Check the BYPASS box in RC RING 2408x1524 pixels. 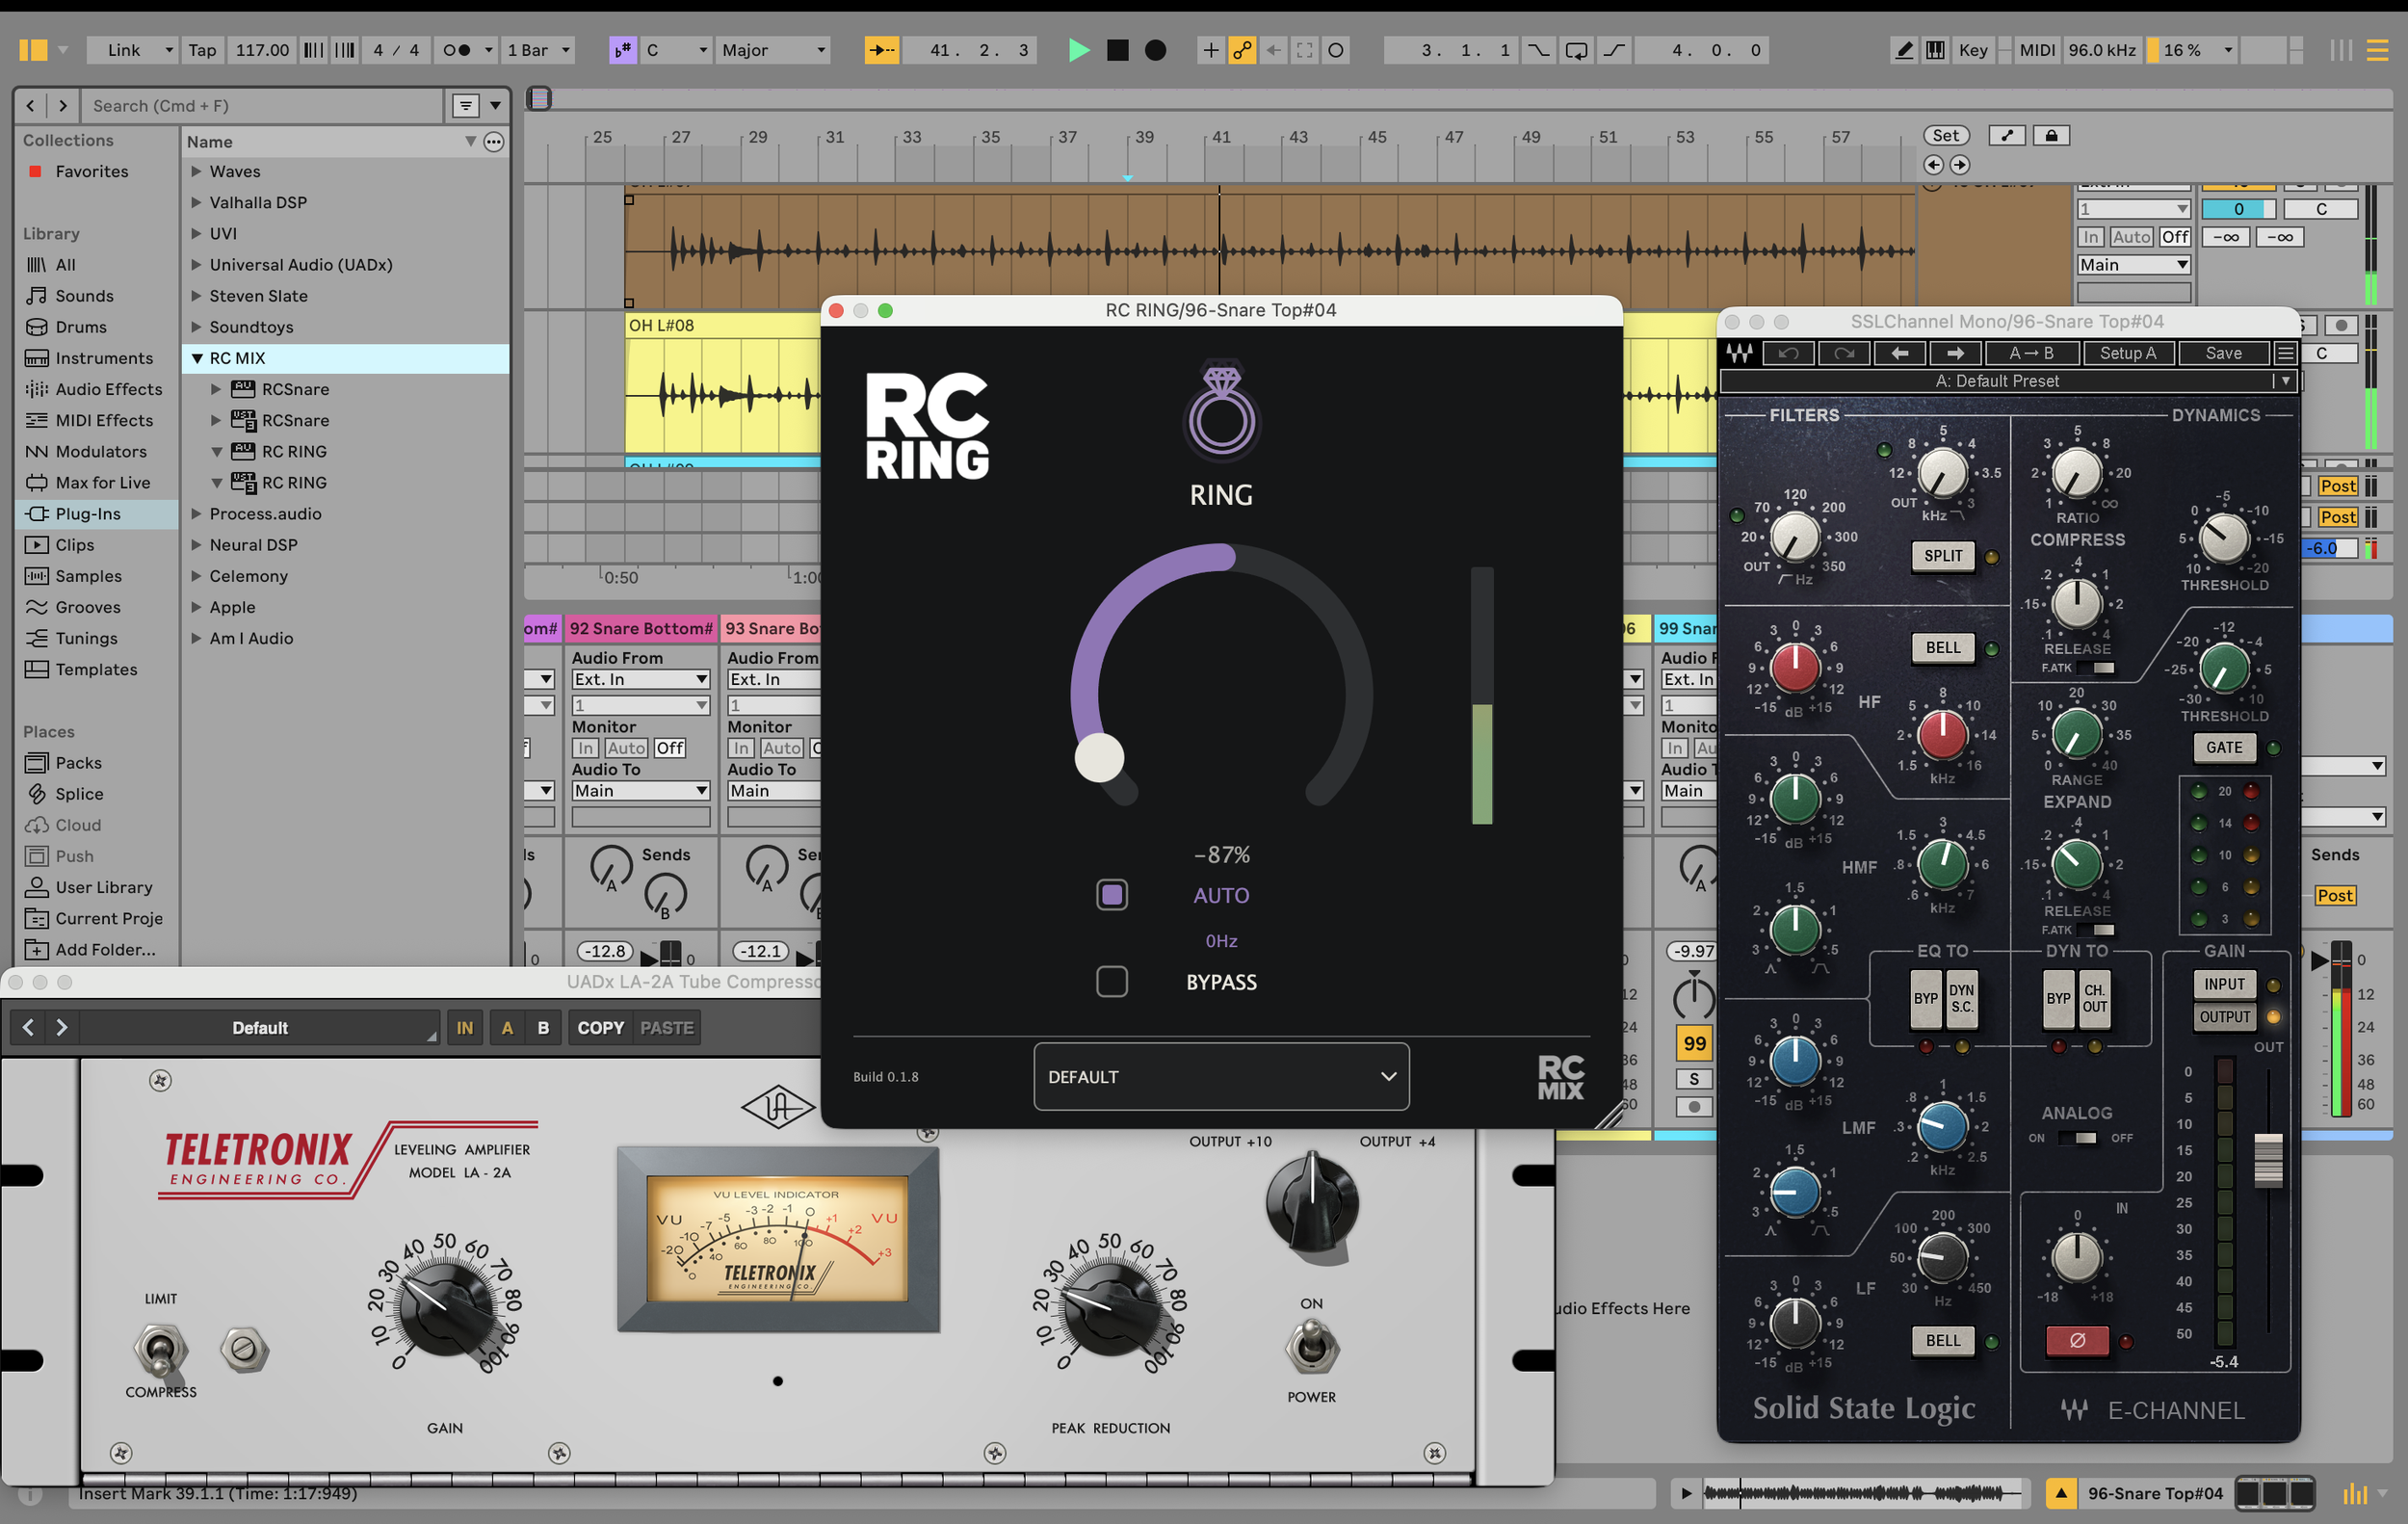tap(1112, 981)
